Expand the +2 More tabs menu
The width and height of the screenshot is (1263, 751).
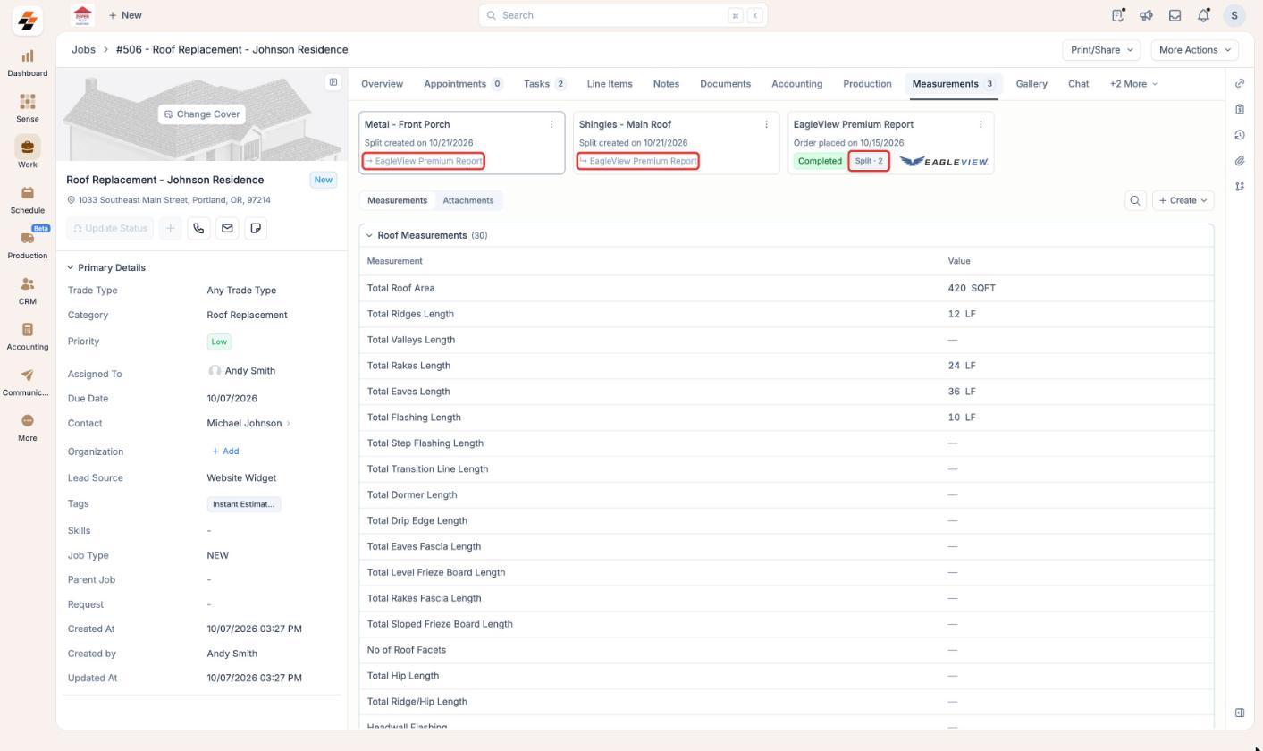point(1133,84)
